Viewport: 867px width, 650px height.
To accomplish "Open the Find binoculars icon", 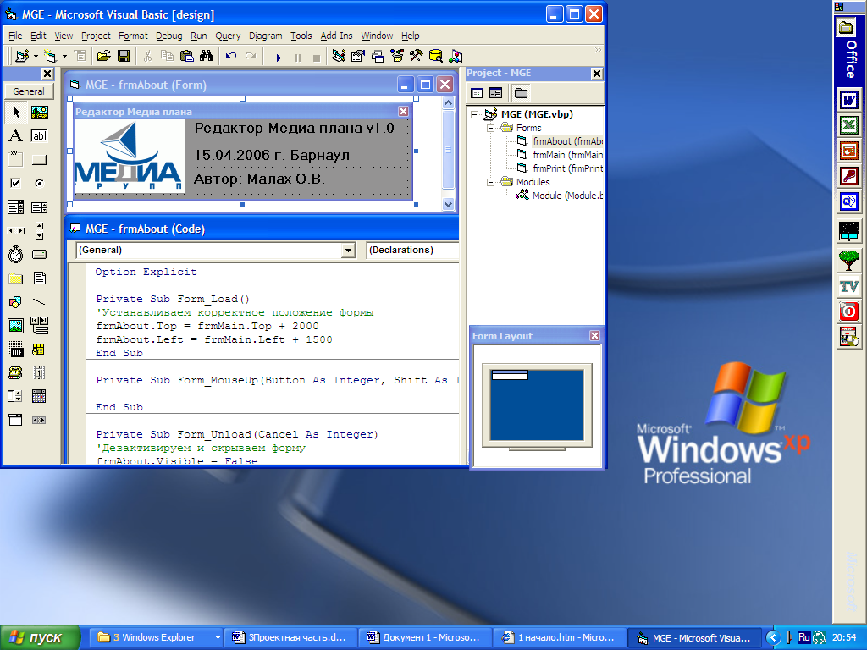I will pyautogui.click(x=205, y=57).
